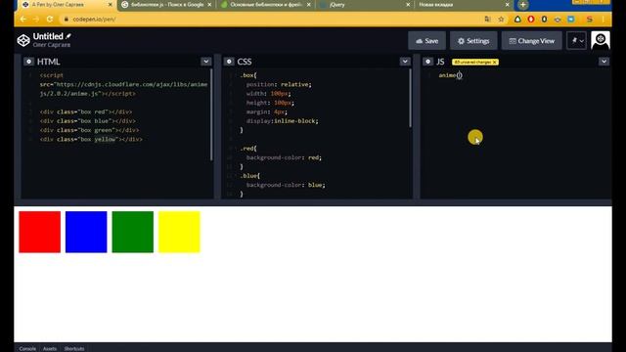626x352 pixels.
Task: Click the red box in preview
Action: point(39,232)
